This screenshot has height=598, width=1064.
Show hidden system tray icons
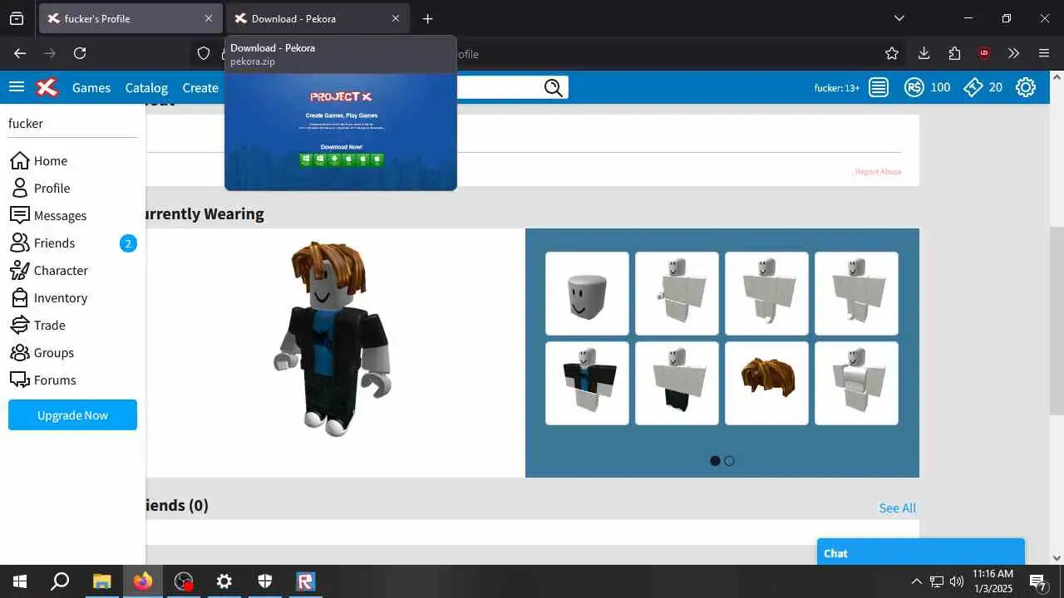coord(916,581)
